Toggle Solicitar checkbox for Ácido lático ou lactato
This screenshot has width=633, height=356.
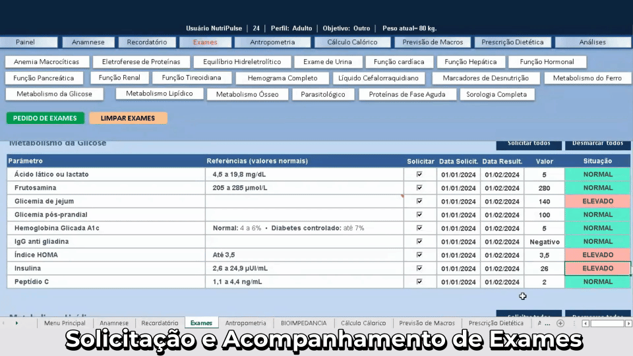419,174
